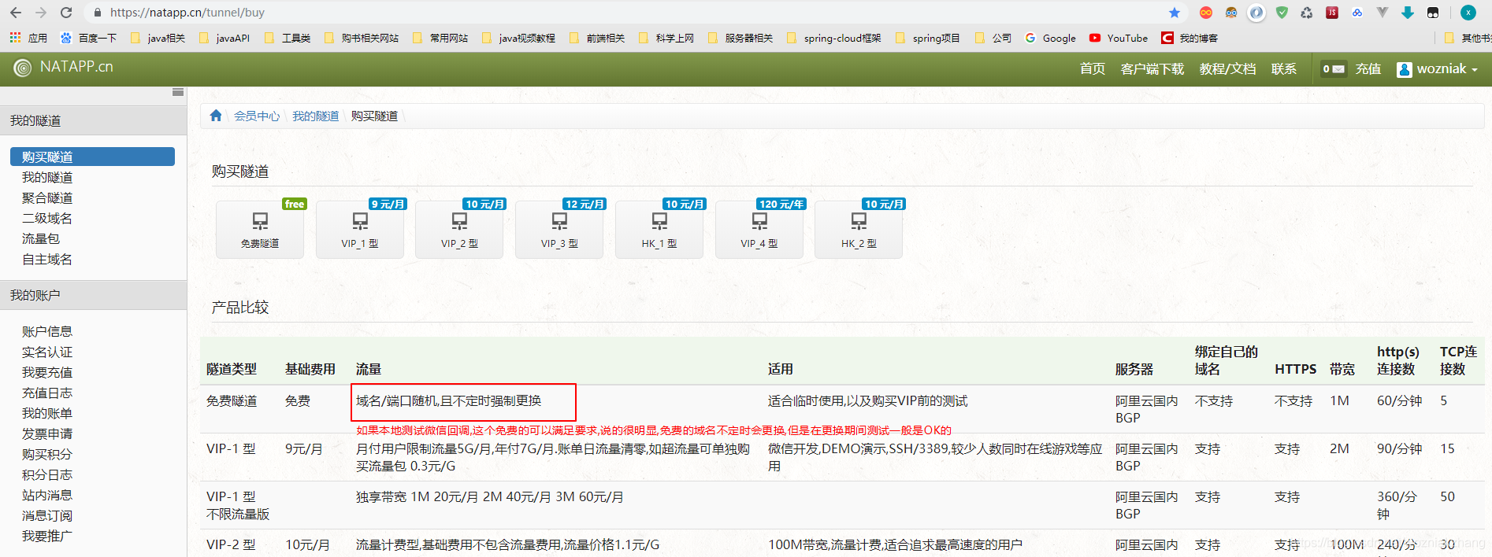Reload the page with the refresh icon
This screenshot has height=557, width=1492.
66,13
